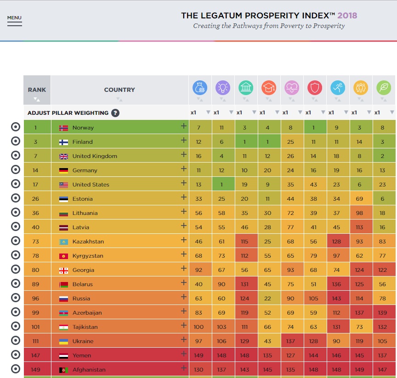Sort the table by COUNTRY header

point(119,90)
